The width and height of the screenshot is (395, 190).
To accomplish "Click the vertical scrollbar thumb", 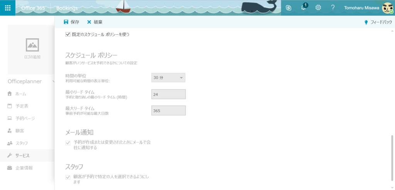I will [x=392, y=158].
